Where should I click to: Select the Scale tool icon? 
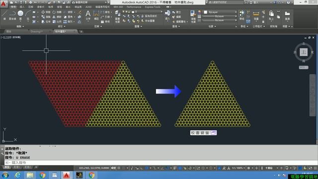[54, 21]
